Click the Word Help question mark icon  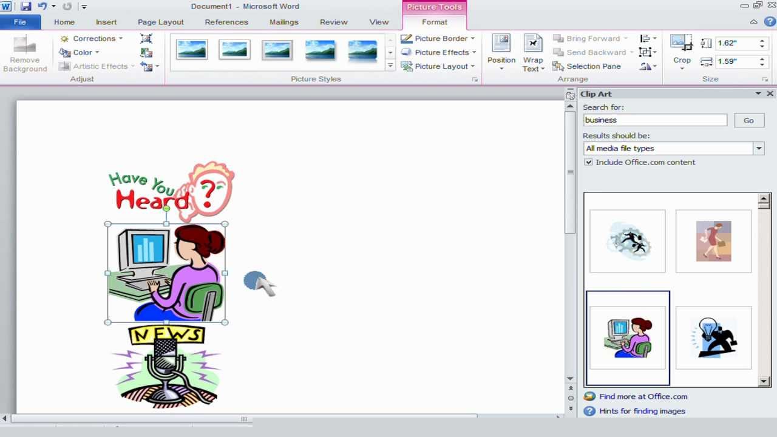769,22
